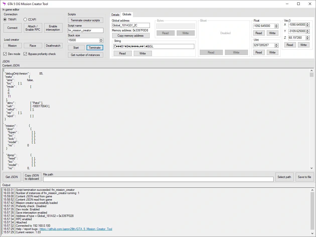This screenshot has width=316, height=237.
Task: Load the Deathmatch creator
Action: click(53, 46)
